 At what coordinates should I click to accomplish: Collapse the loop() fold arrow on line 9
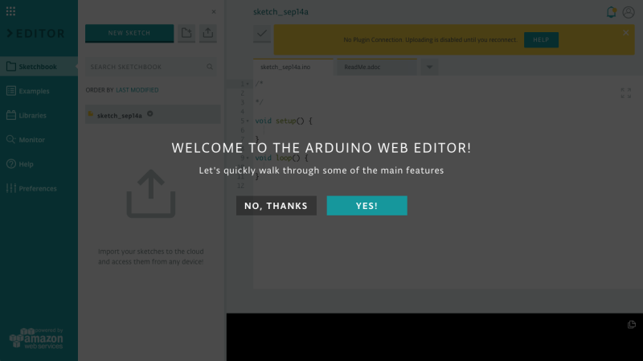click(x=248, y=158)
